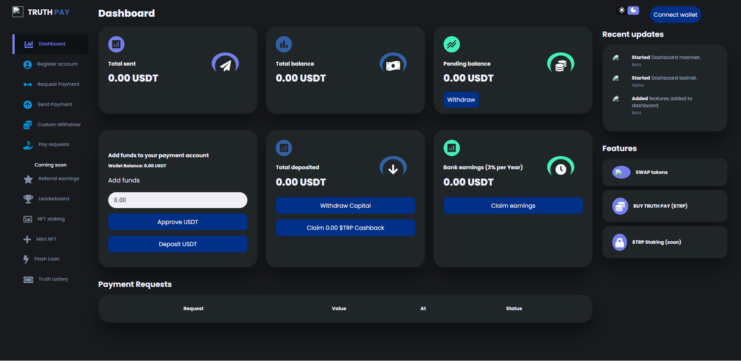
Task: Click the Value column header
Action: pyautogui.click(x=339, y=309)
